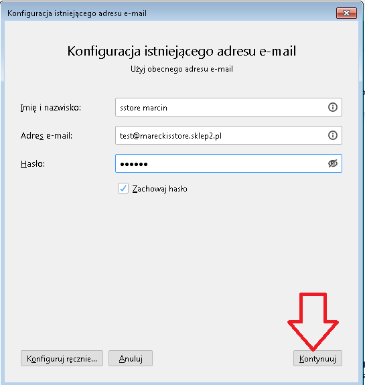Click the info icon in the e-mail field
This screenshot has width=365, height=385.
coord(333,135)
